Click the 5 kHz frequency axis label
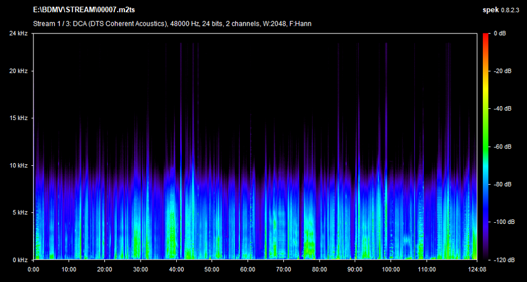The width and height of the screenshot is (527, 282). 20,213
